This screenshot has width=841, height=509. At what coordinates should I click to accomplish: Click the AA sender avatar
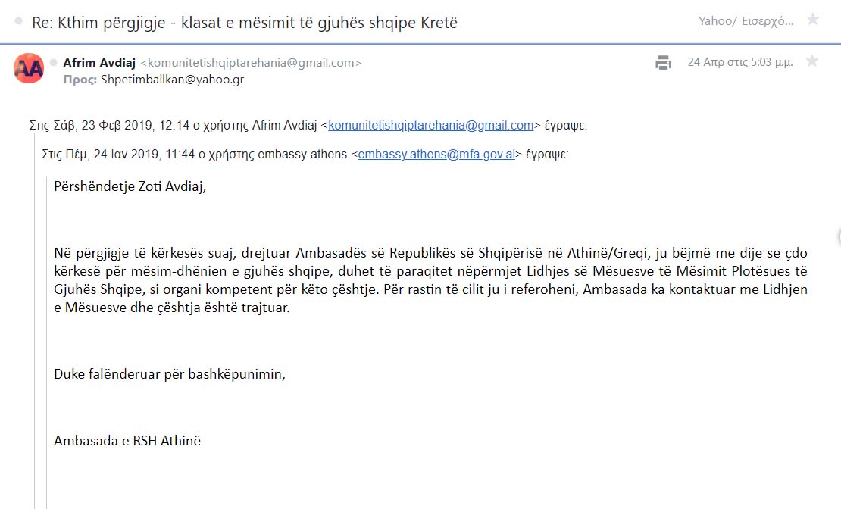[29, 68]
